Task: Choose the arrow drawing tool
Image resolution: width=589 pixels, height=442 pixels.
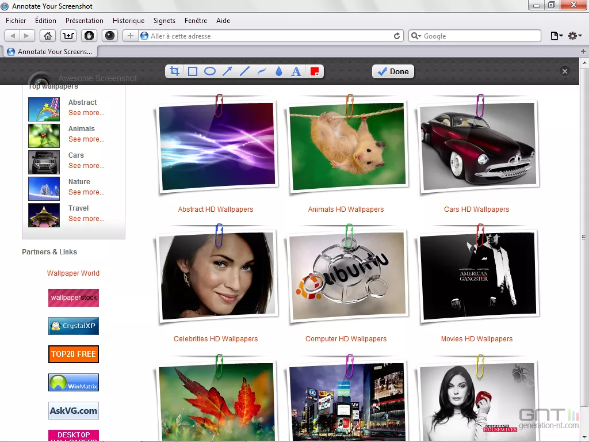Action: pyautogui.click(x=227, y=71)
